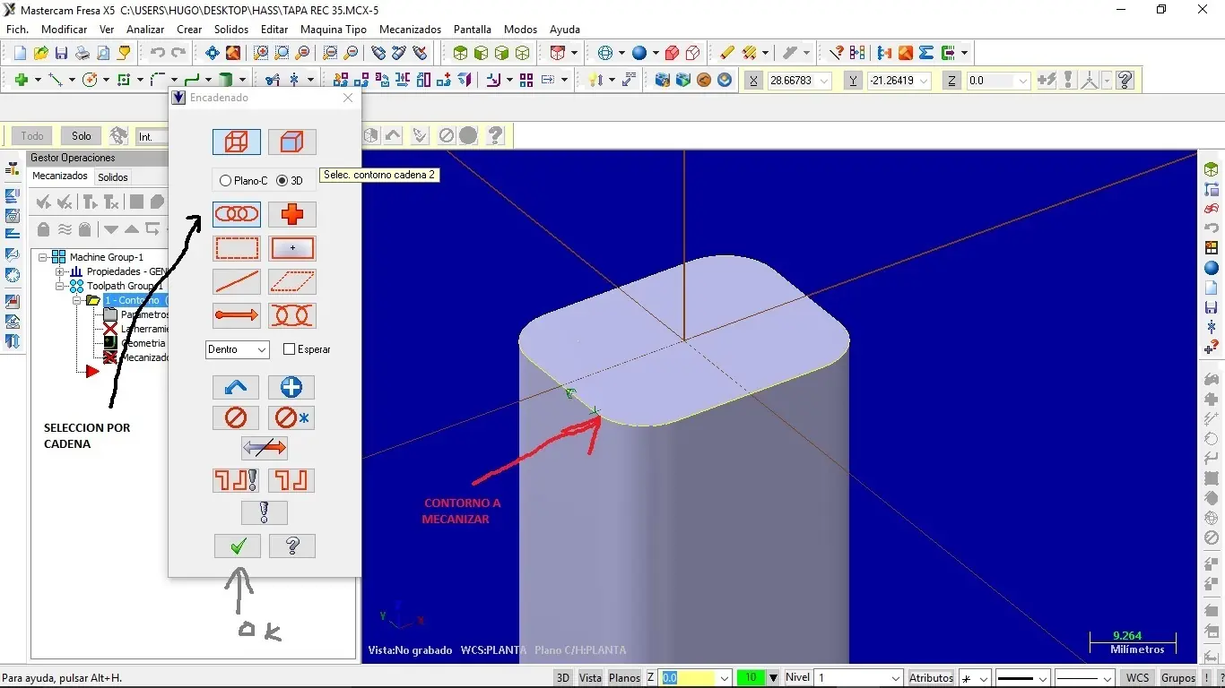Open the Maquina Tipo menu
The width and height of the screenshot is (1225, 688).
[334, 30]
